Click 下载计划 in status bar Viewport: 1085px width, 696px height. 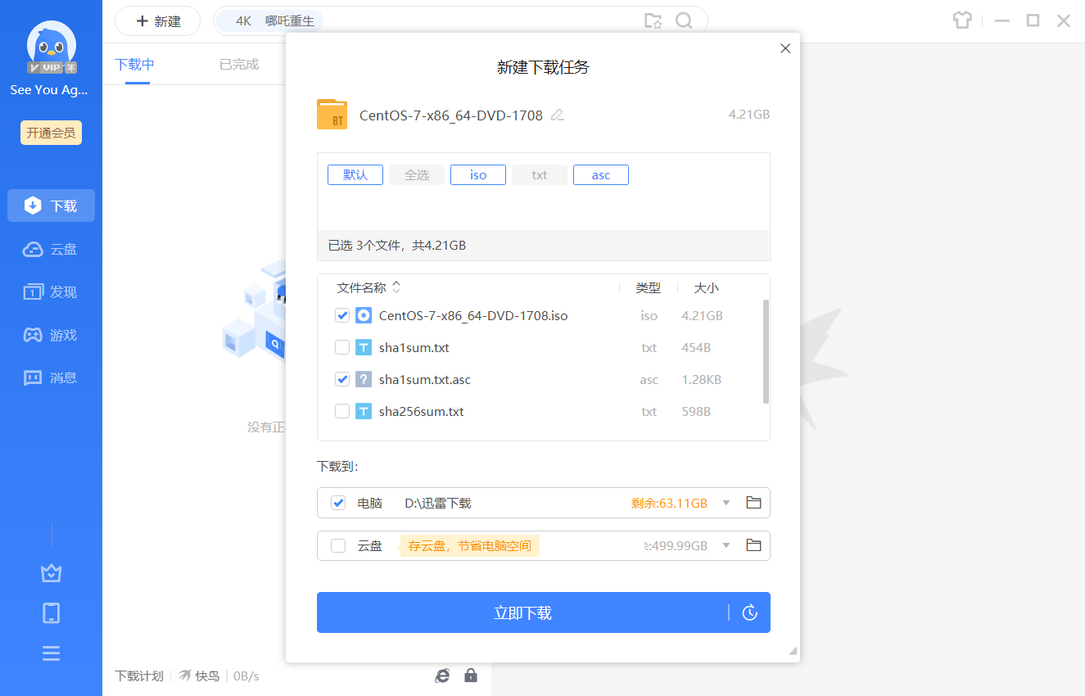139,676
